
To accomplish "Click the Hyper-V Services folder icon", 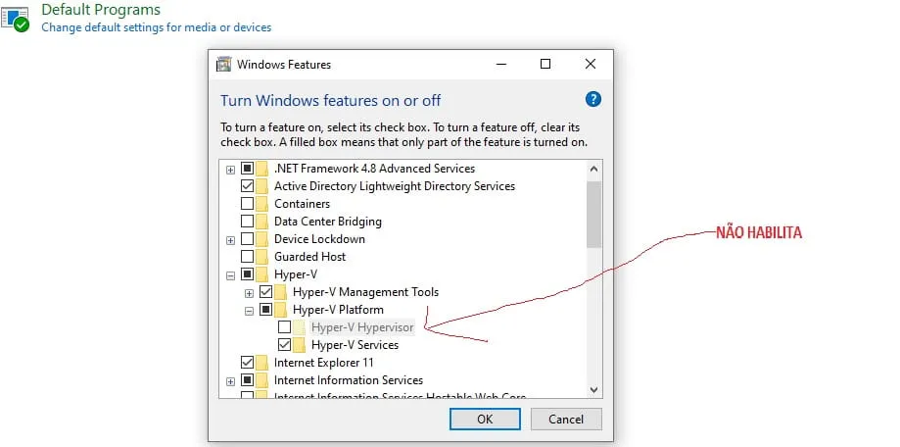I will point(299,345).
